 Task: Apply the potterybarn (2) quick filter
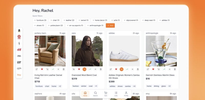(x=55, y=25)
